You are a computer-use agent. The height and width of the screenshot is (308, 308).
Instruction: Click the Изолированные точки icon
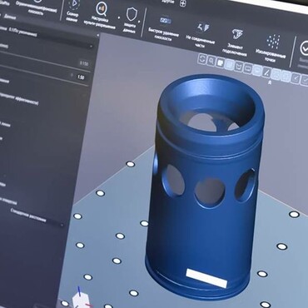273,41
